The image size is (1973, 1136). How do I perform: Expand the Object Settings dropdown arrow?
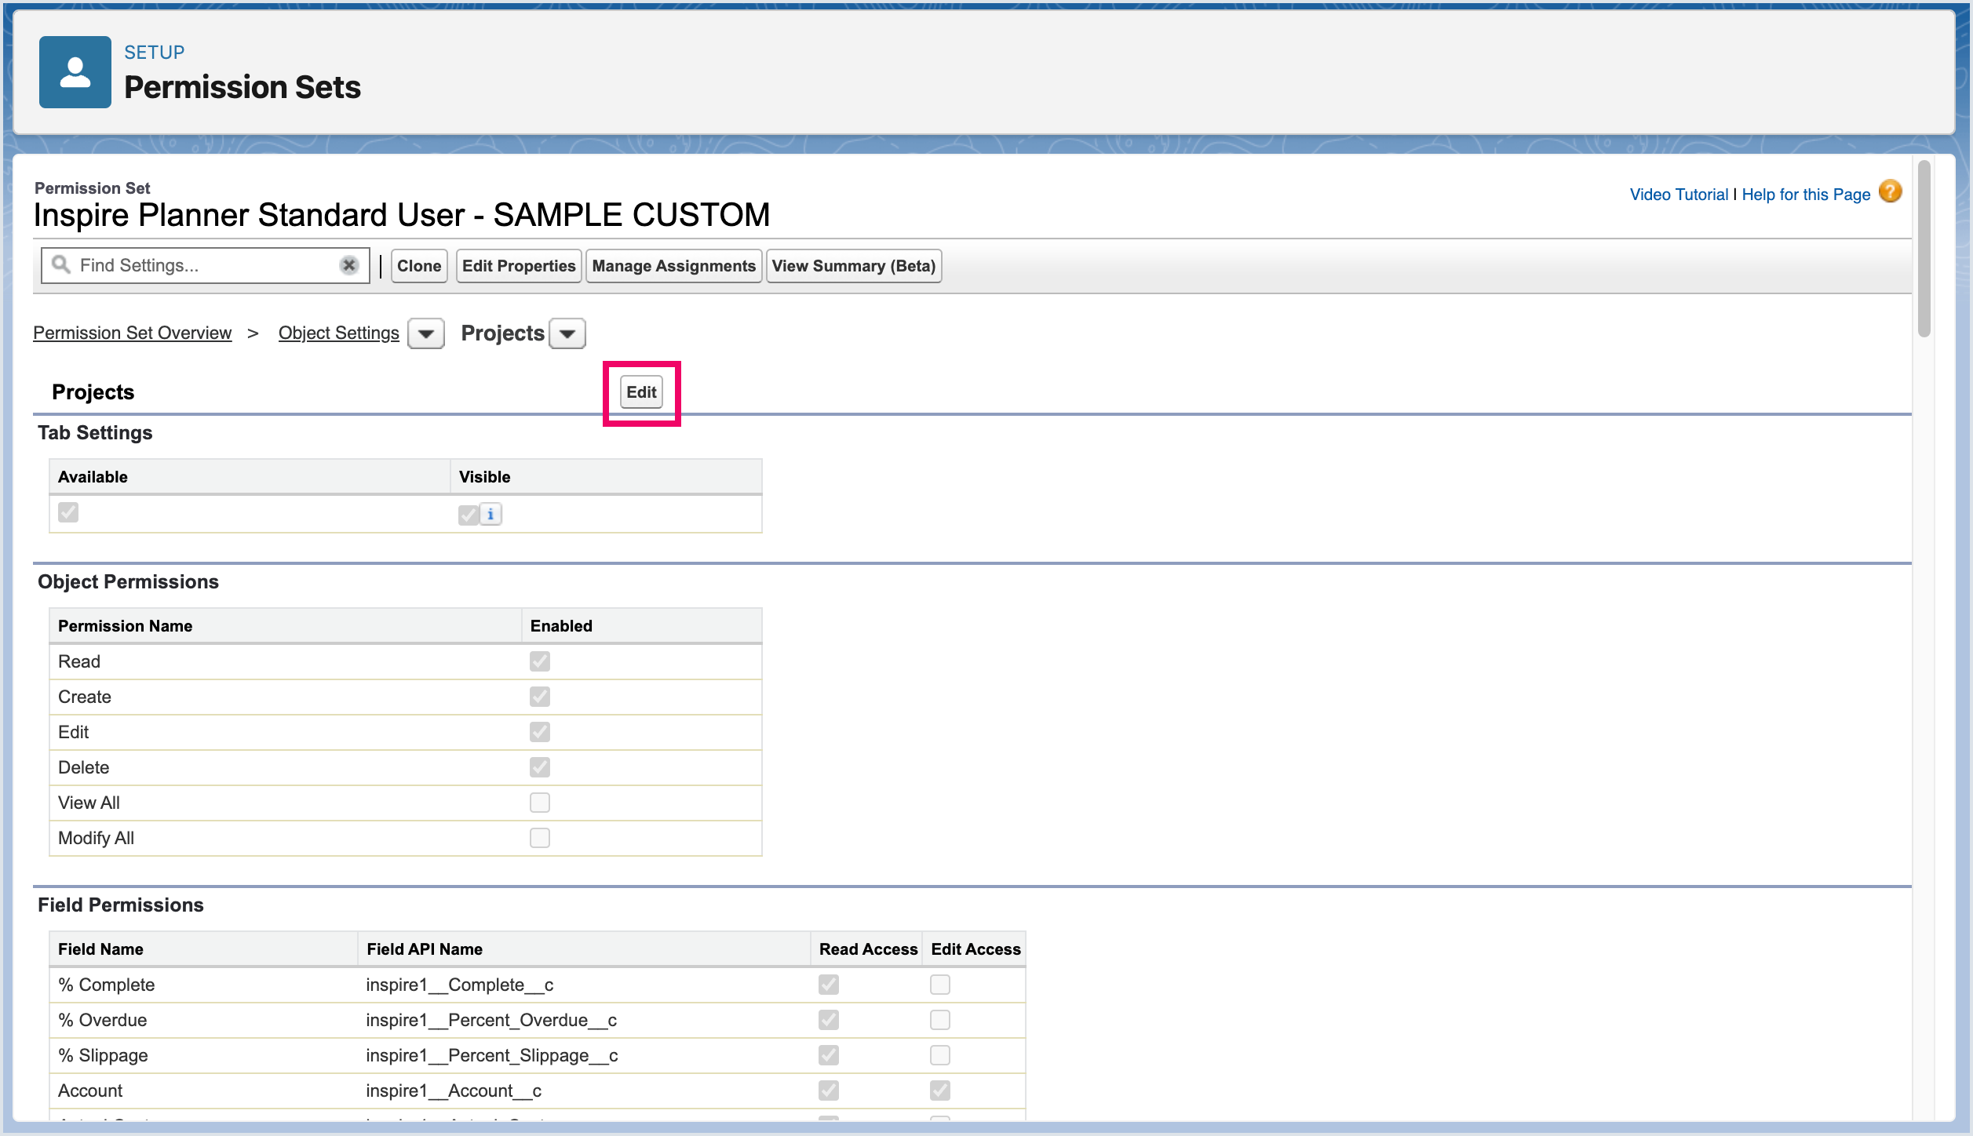click(x=426, y=333)
